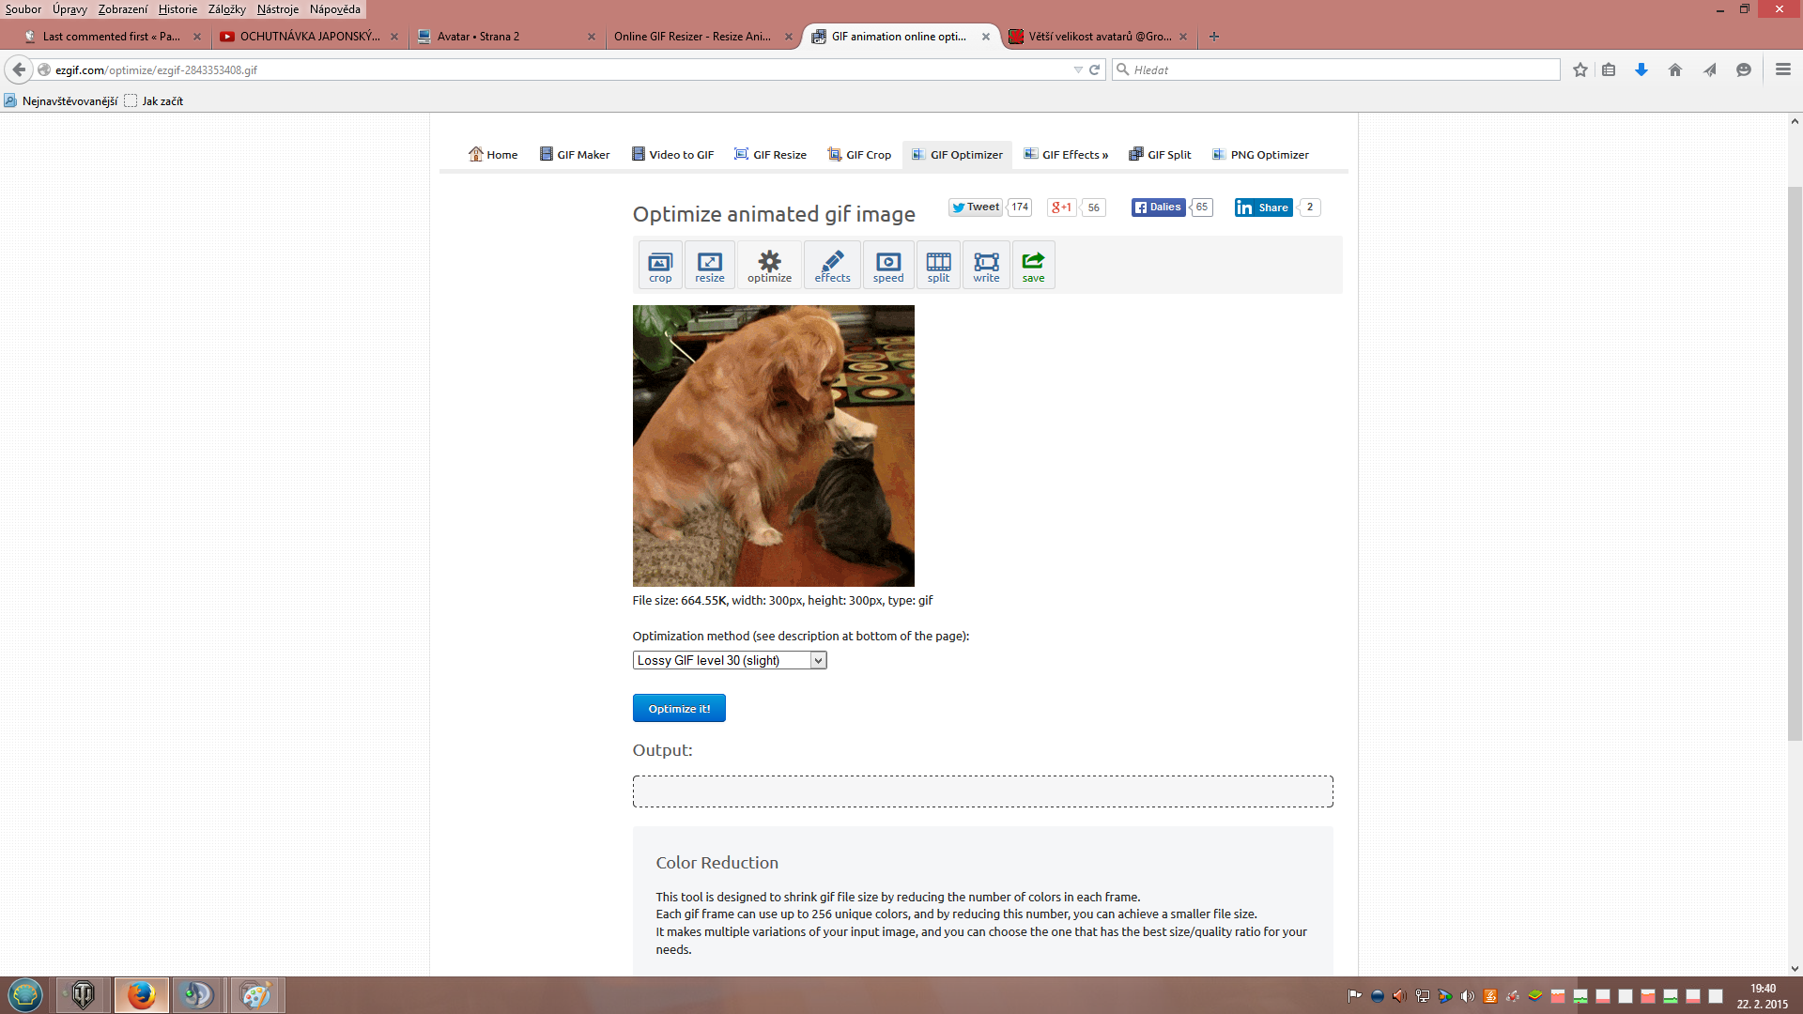Click the optimize gear icon

(x=769, y=265)
